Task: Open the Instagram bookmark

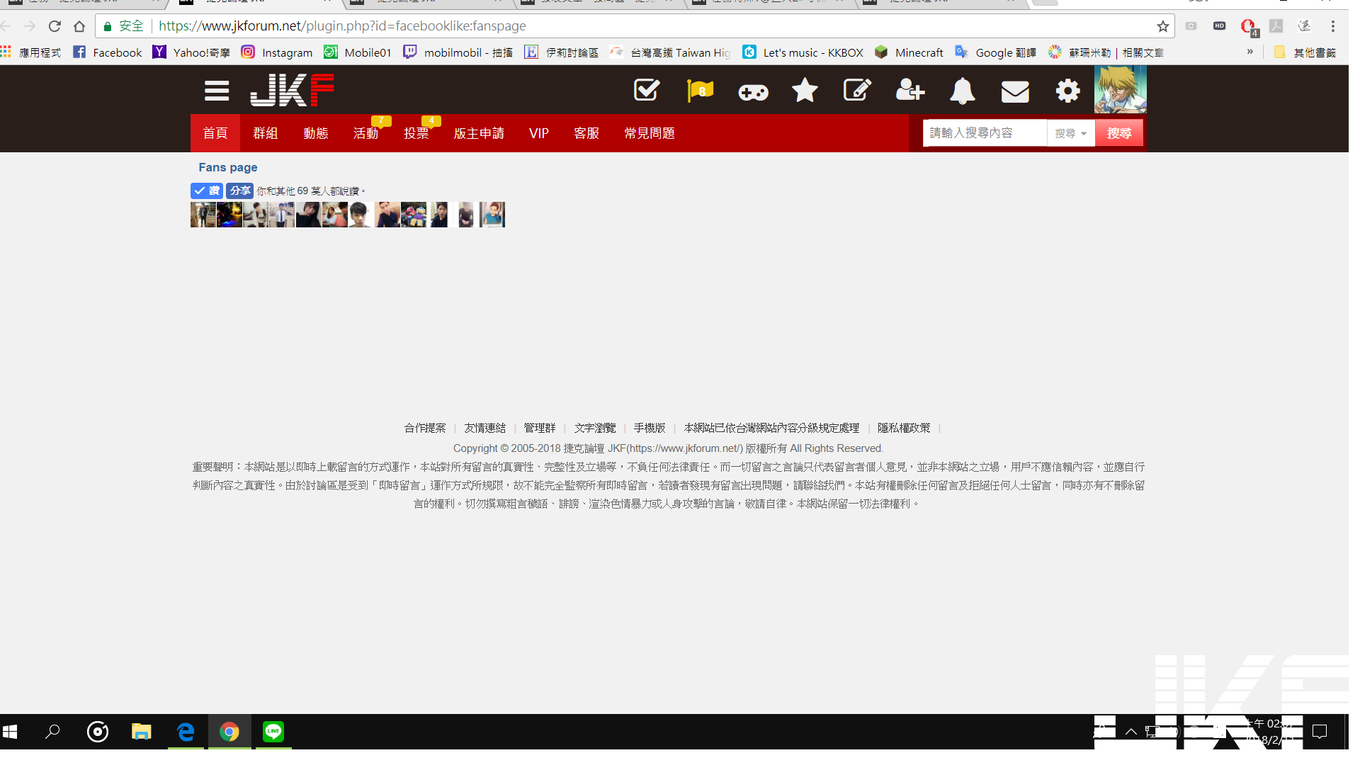Action: [277, 52]
